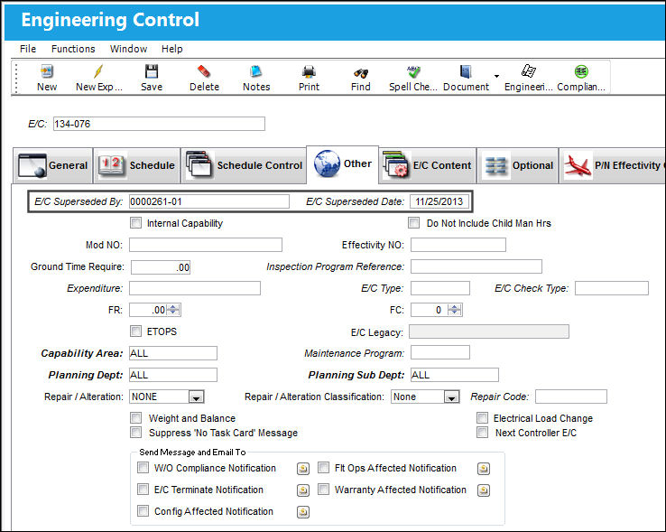Viewport: 666px width, 532px height.
Task: Open the File menu
Action: [x=28, y=49]
